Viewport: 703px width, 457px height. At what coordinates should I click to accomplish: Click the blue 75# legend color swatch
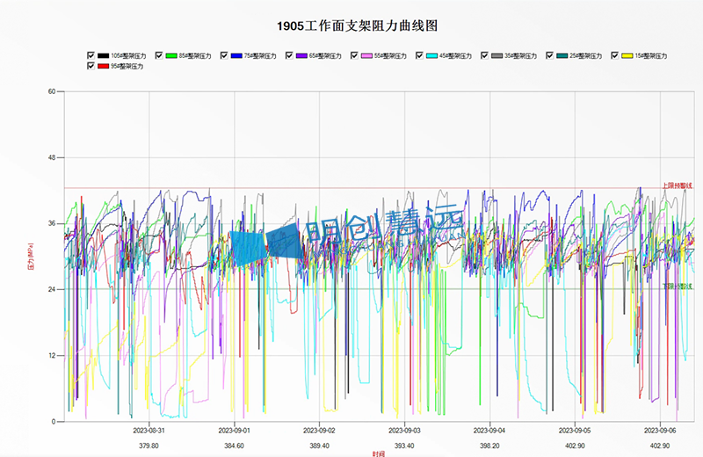(x=236, y=55)
